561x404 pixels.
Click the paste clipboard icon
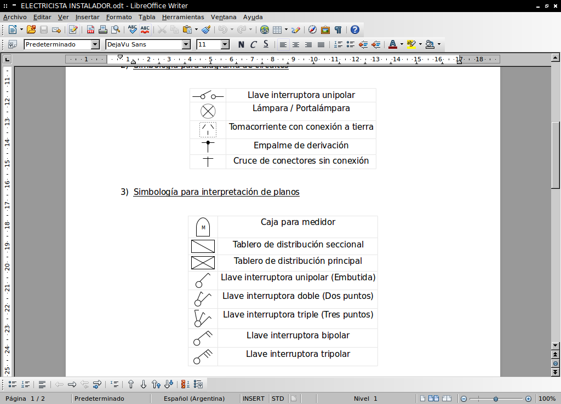(187, 30)
